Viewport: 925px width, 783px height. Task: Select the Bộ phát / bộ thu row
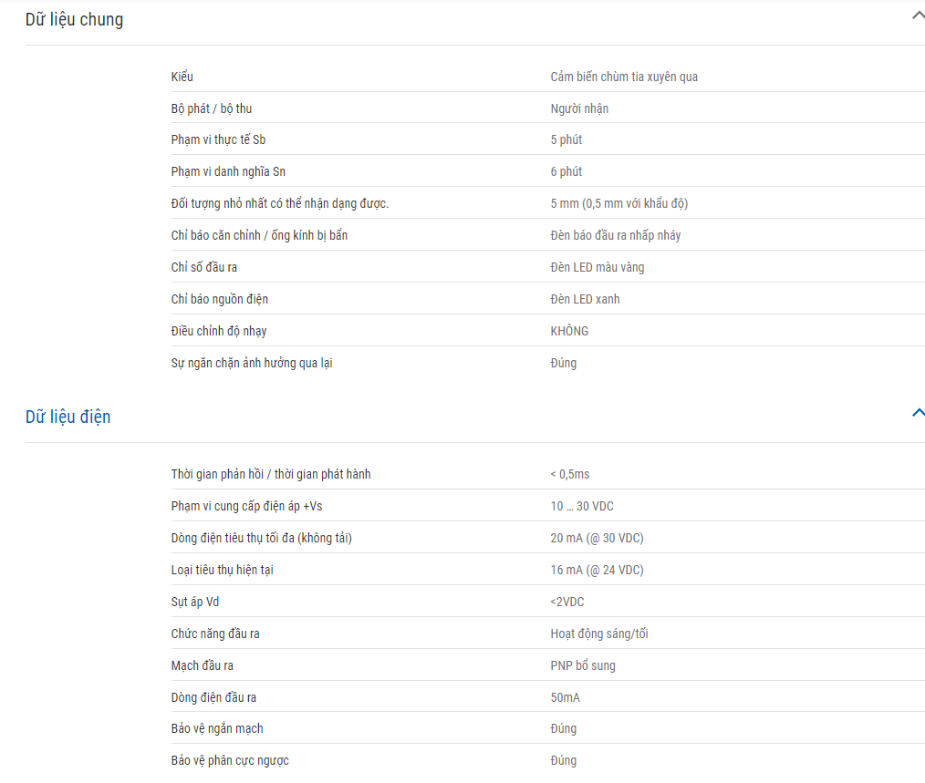(547, 108)
